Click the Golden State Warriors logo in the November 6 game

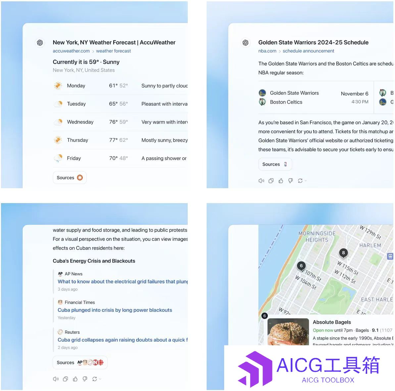[262, 93]
